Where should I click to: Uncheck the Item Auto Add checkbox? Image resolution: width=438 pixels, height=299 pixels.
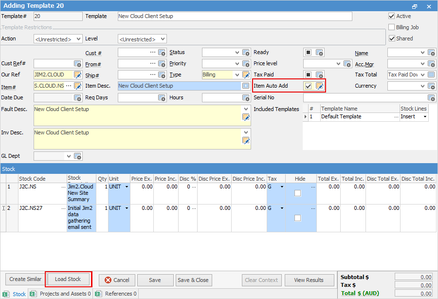[308, 86]
